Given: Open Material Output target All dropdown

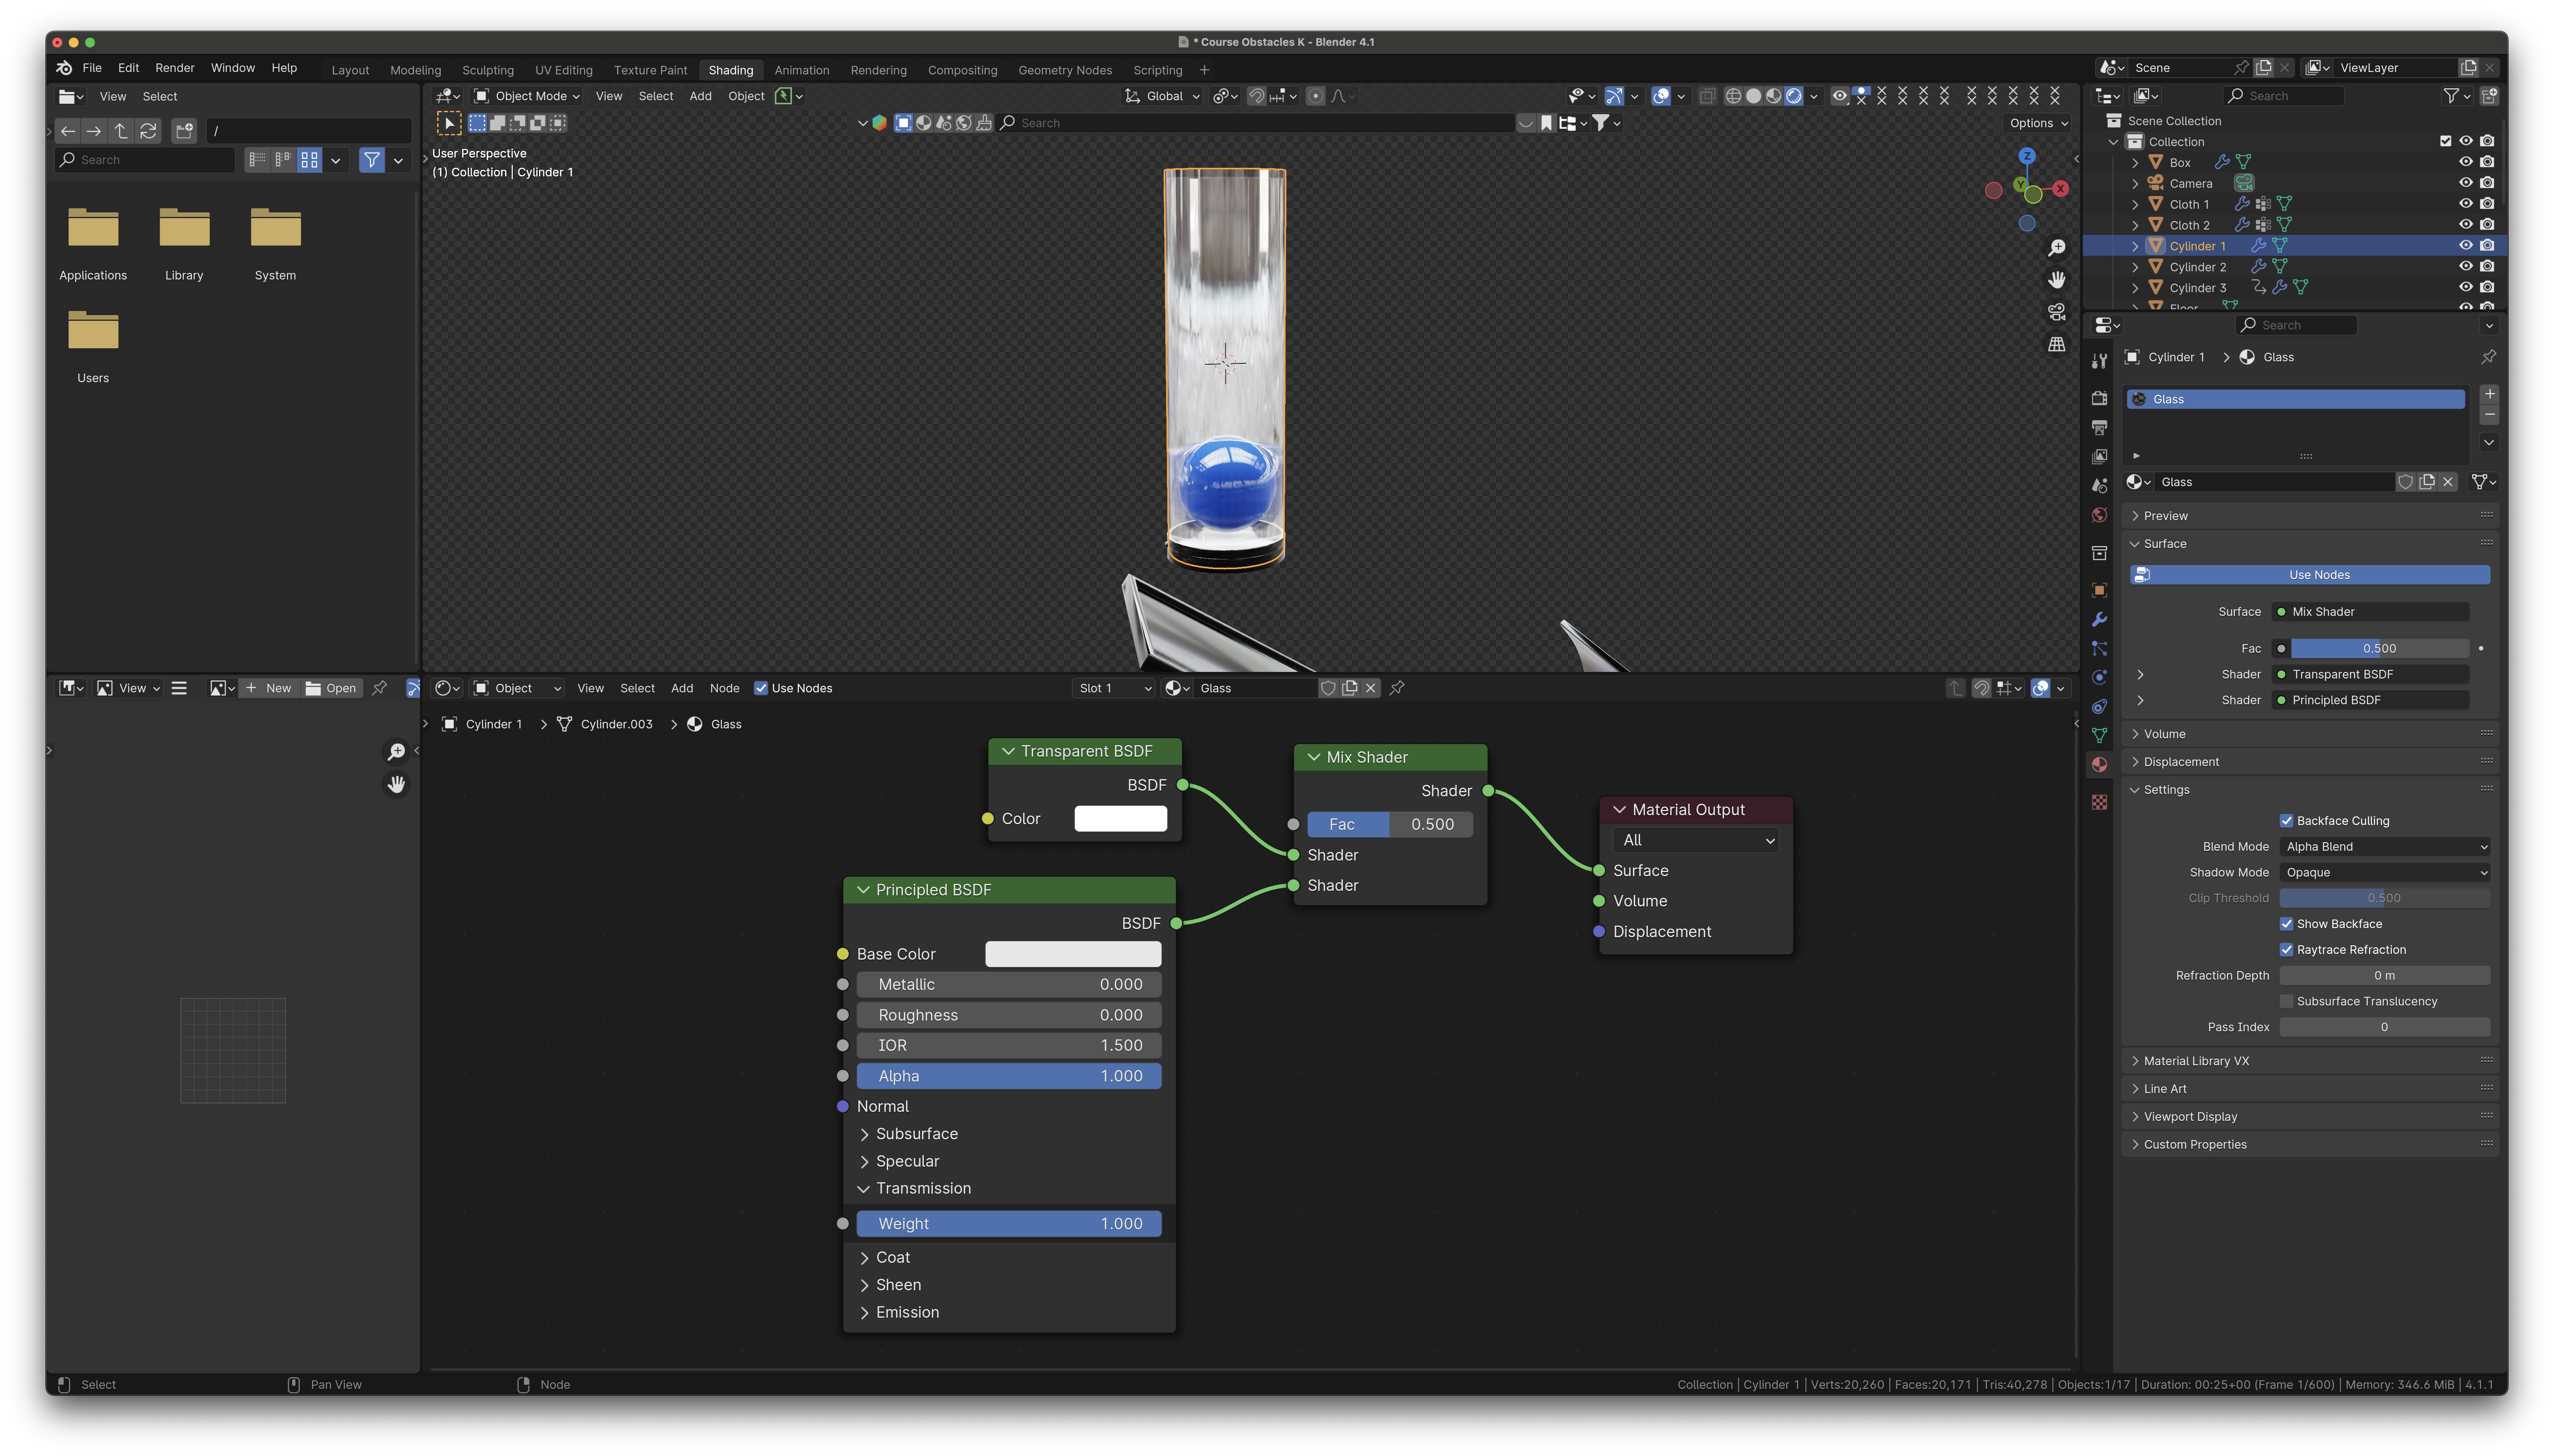Looking at the screenshot, I should (1697, 841).
